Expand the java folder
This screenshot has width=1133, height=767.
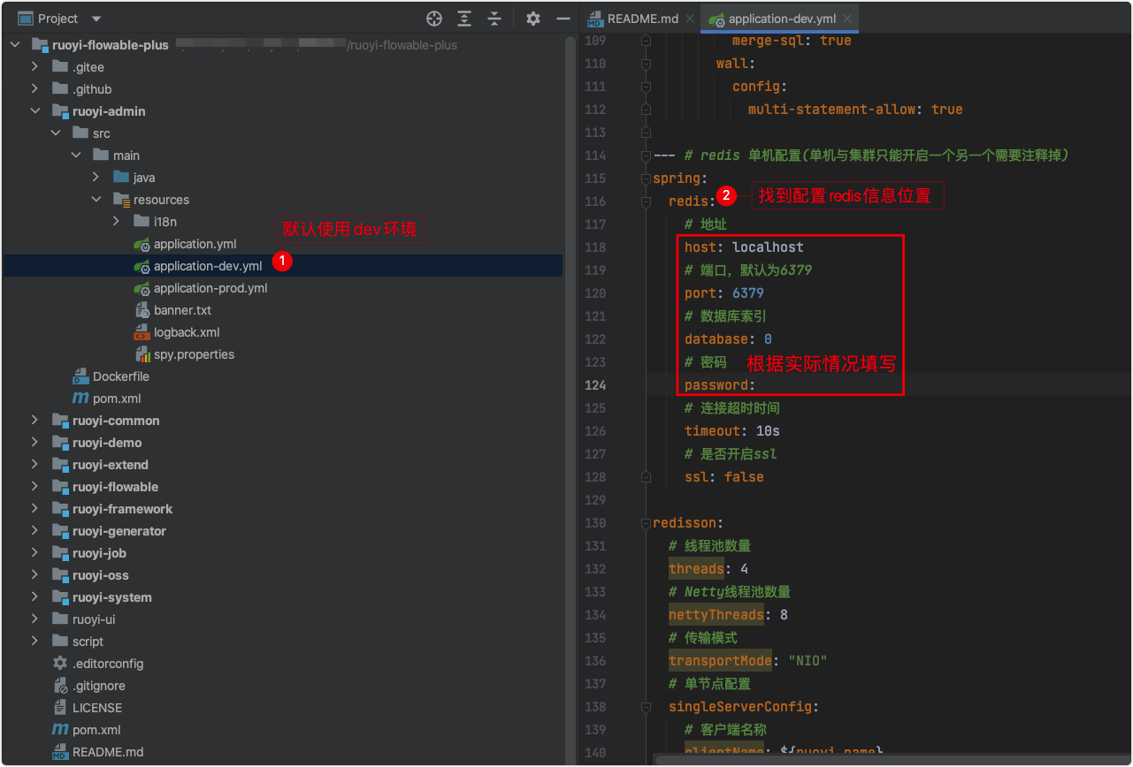(96, 178)
